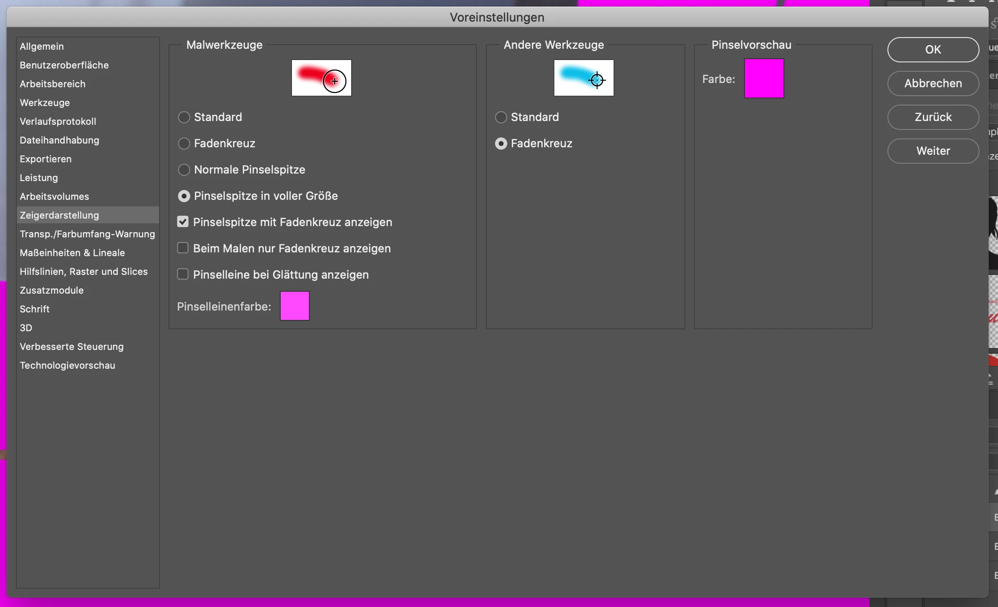998x607 pixels.
Task: Confirm settings with OK button
Action: 933,50
